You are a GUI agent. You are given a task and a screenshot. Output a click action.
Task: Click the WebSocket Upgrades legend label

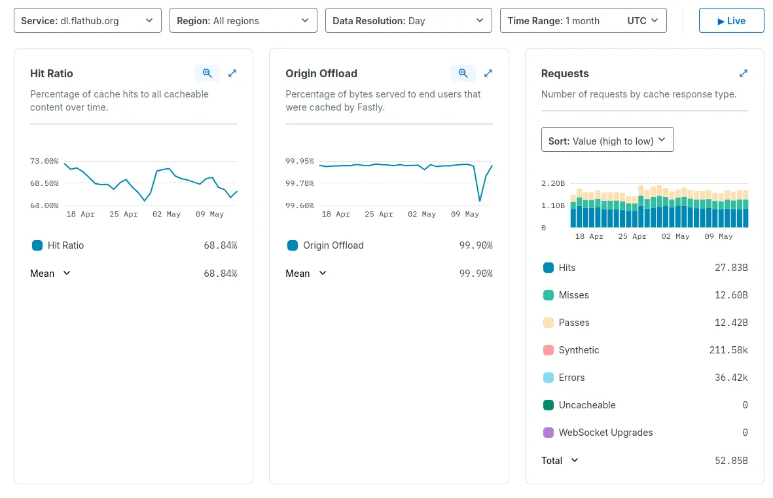click(x=606, y=433)
